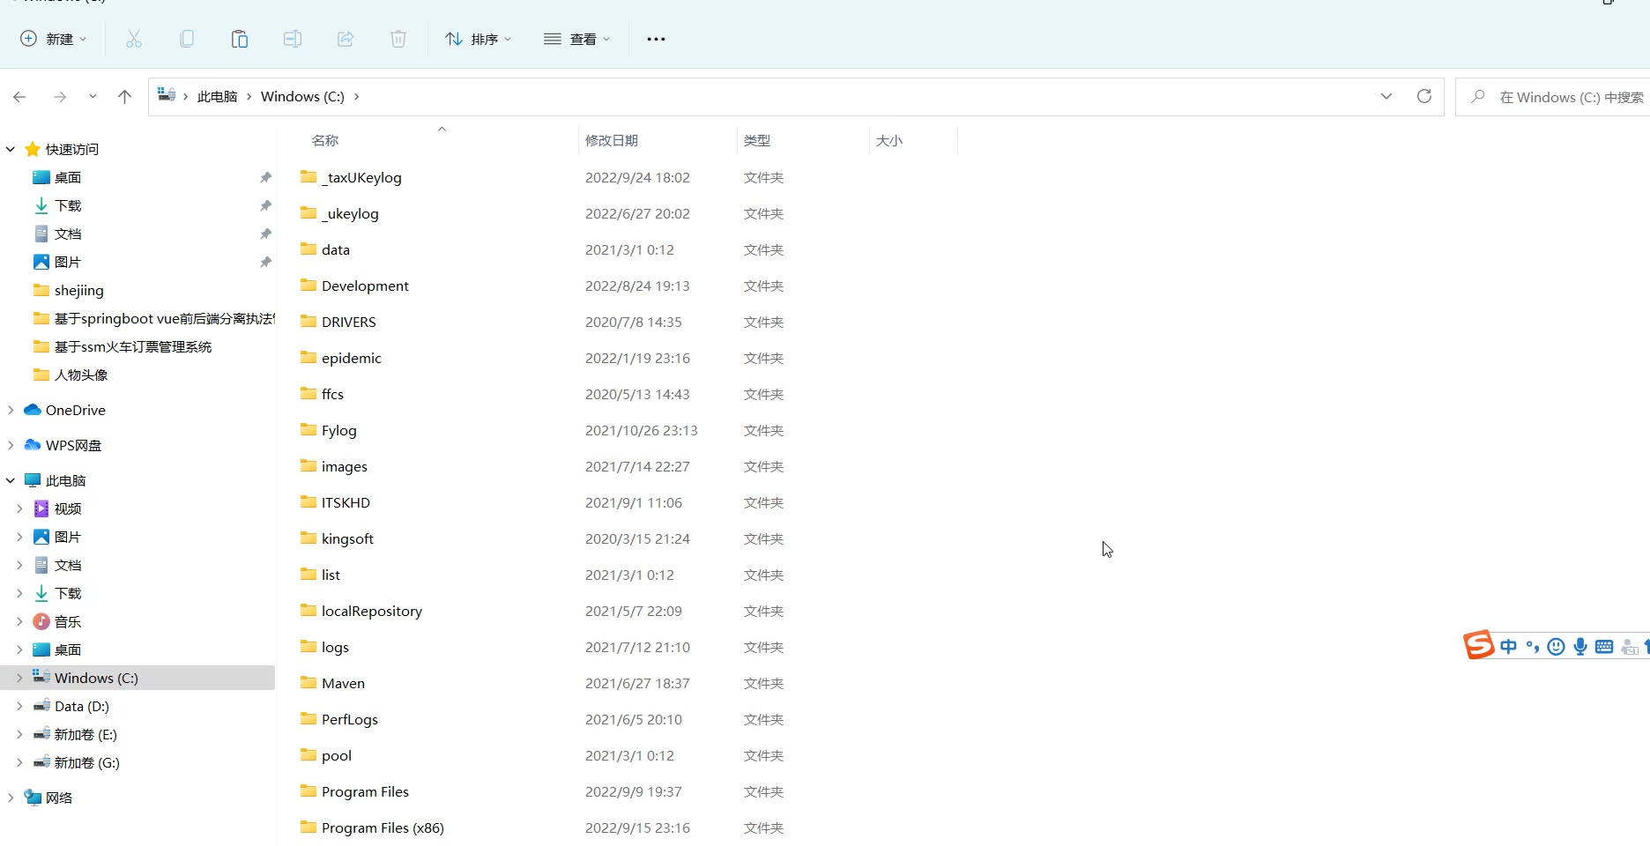The image size is (1650, 846).
Task: Go forward with the right arrow
Action: point(60,97)
